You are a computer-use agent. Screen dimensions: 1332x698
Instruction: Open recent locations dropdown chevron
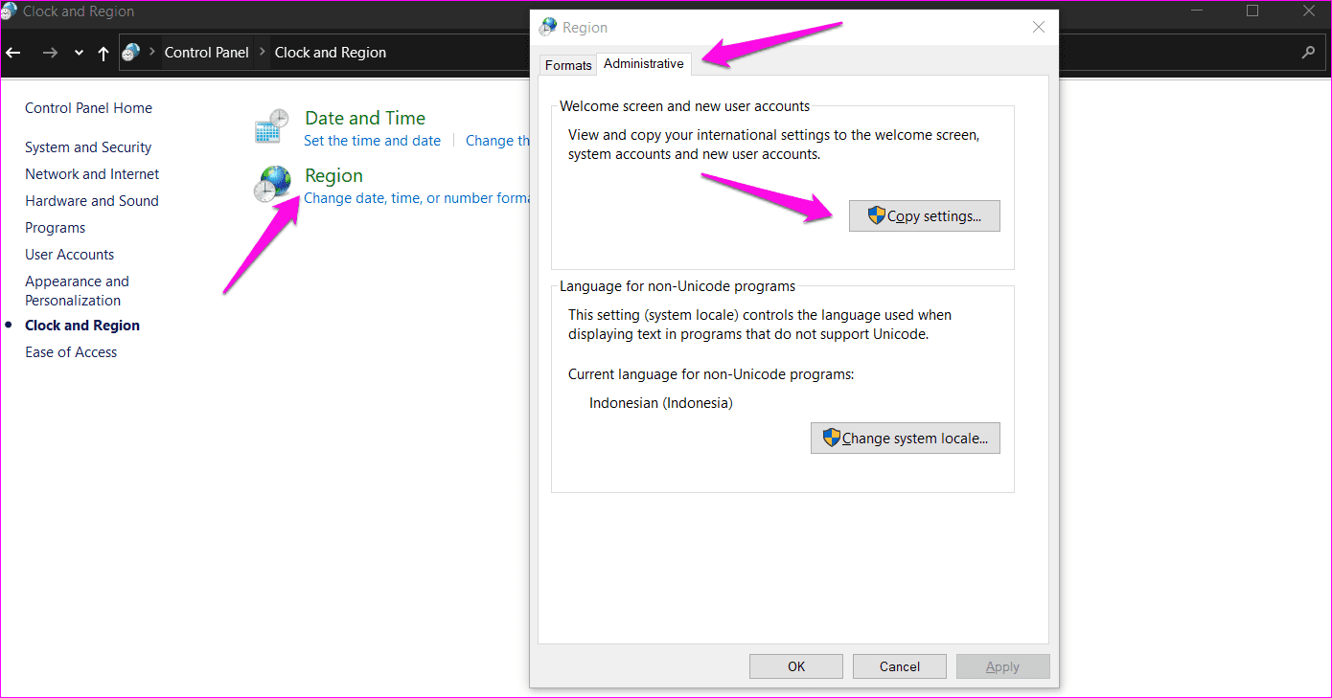click(79, 54)
